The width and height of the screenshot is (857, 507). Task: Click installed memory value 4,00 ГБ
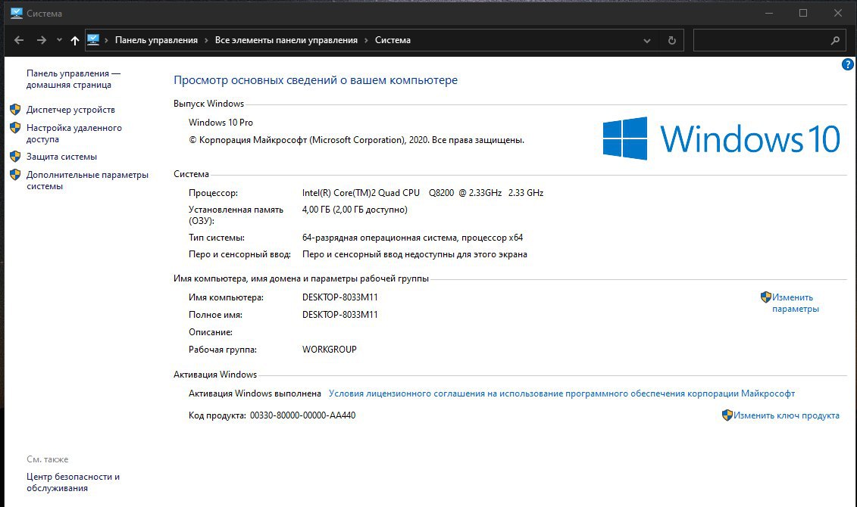pyautogui.click(x=355, y=210)
